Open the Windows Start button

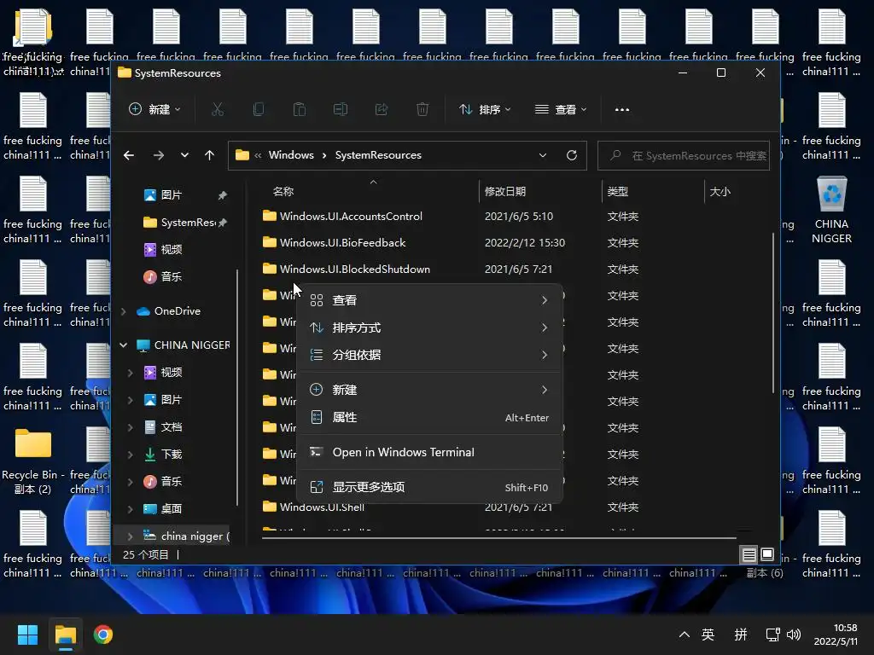(27, 635)
